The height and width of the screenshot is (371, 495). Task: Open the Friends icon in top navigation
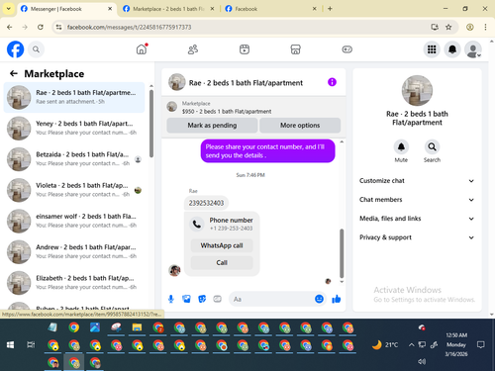[x=193, y=49]
